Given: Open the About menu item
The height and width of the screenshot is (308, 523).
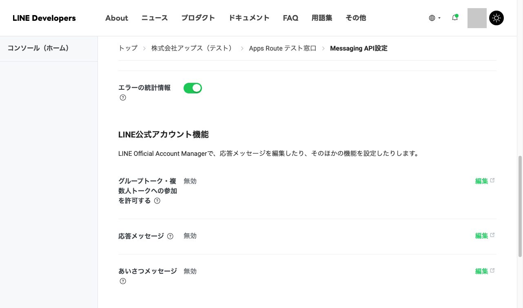Looking at the screenshot, I should tap(117, 18).
